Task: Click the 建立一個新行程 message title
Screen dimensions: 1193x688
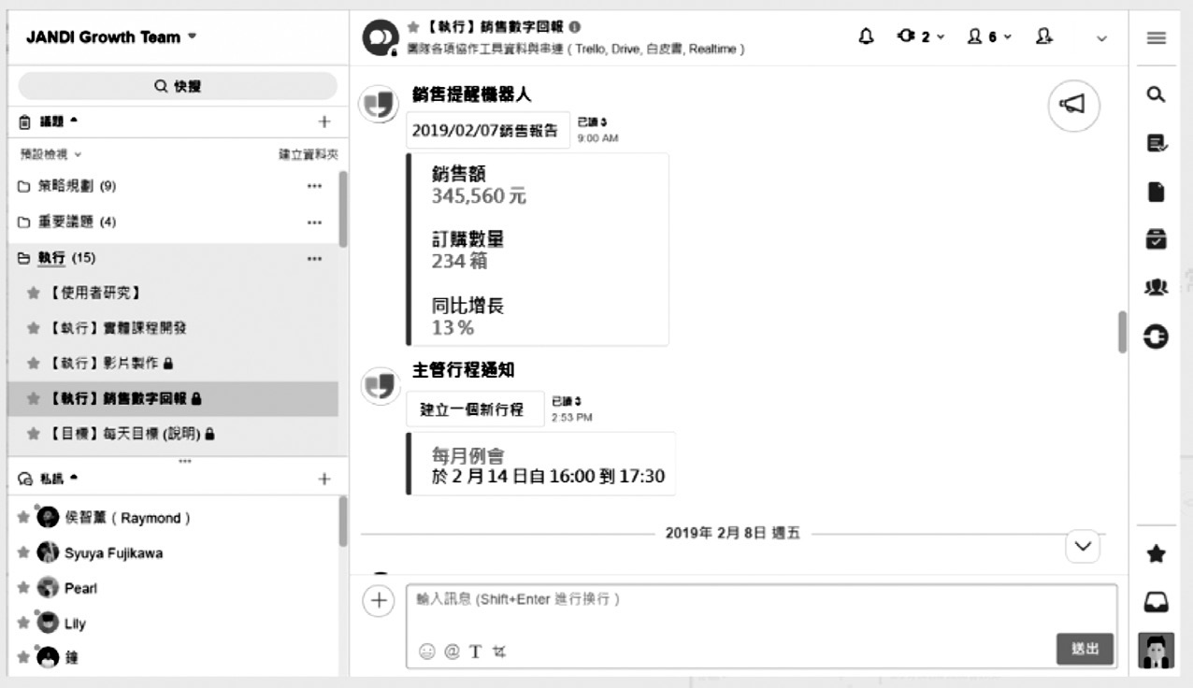Action: coord(472,409)
